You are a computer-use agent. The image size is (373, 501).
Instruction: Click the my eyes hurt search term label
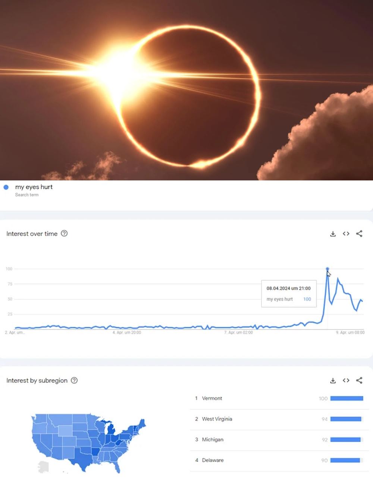33,187
